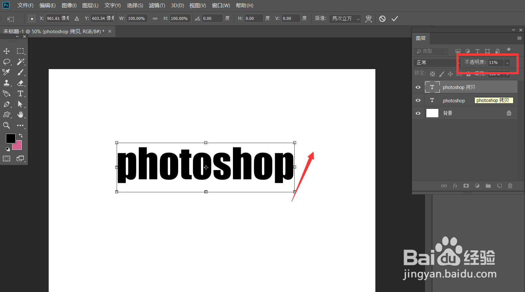
Task: Add a layer style fx
Action: (455, 186)
